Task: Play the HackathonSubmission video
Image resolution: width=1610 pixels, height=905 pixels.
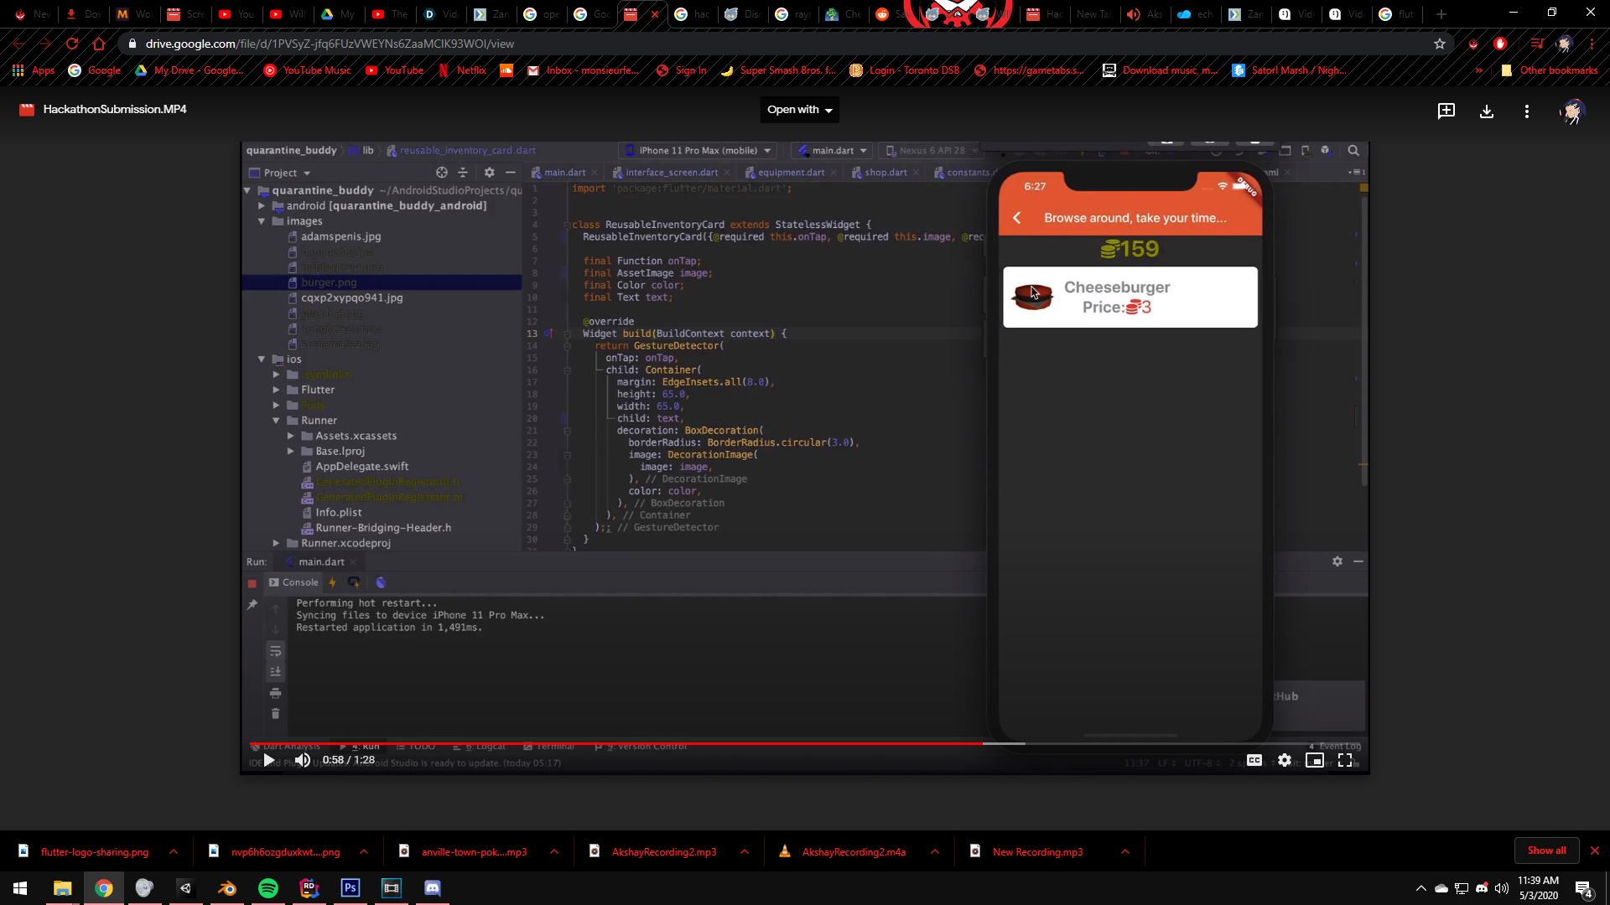Action: 268,760
